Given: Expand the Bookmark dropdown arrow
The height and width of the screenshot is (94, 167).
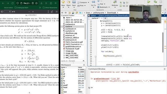Looking at the screenshot, I should pyautogui.click(x=109, y=7).
